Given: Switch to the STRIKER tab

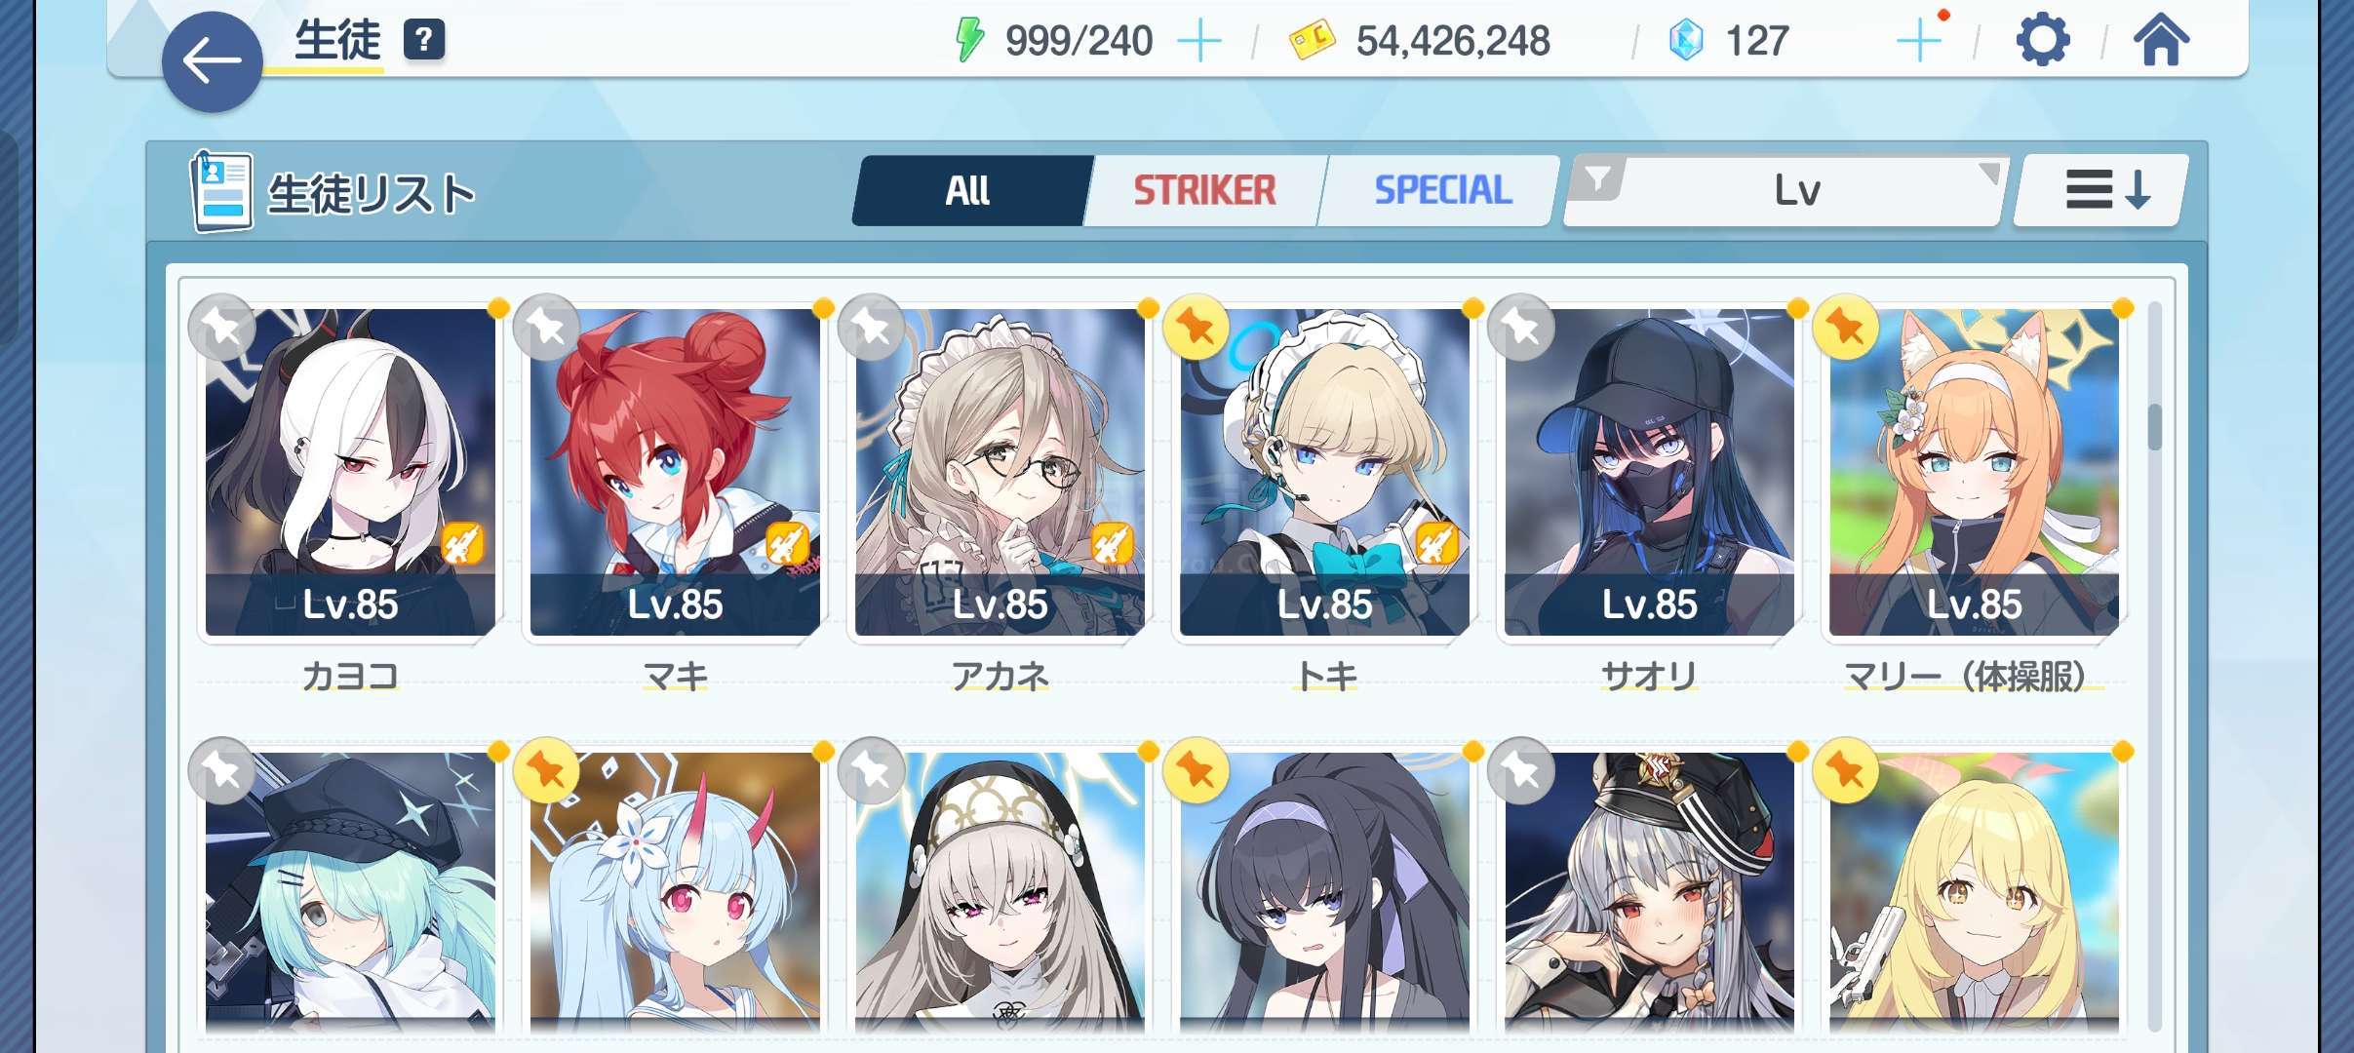Looking at the screenshot, I should [x=1204, y=190].
